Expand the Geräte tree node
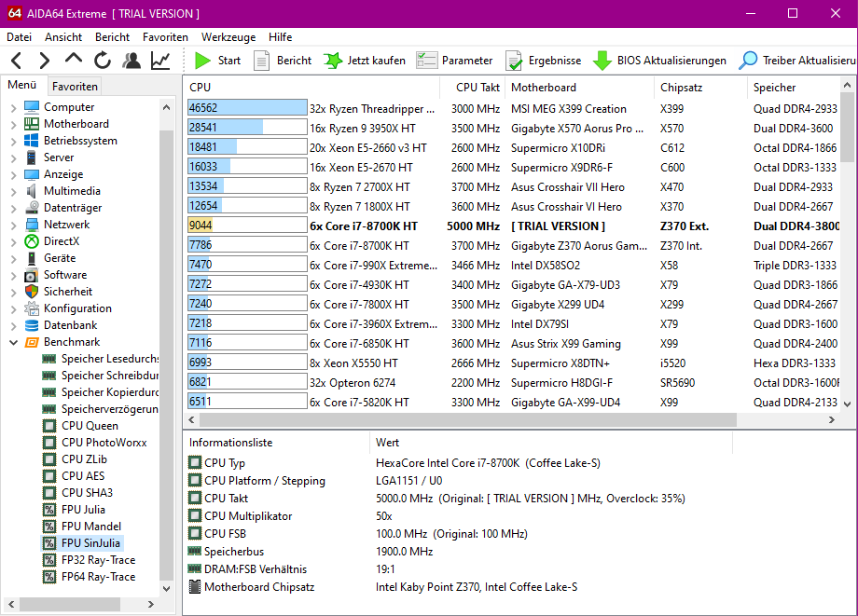This screenshot has width=858, height=616. coord(14,258)
